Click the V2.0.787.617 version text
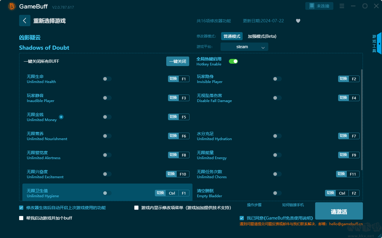Screen dimensions: 382x238 click(63, 7)
